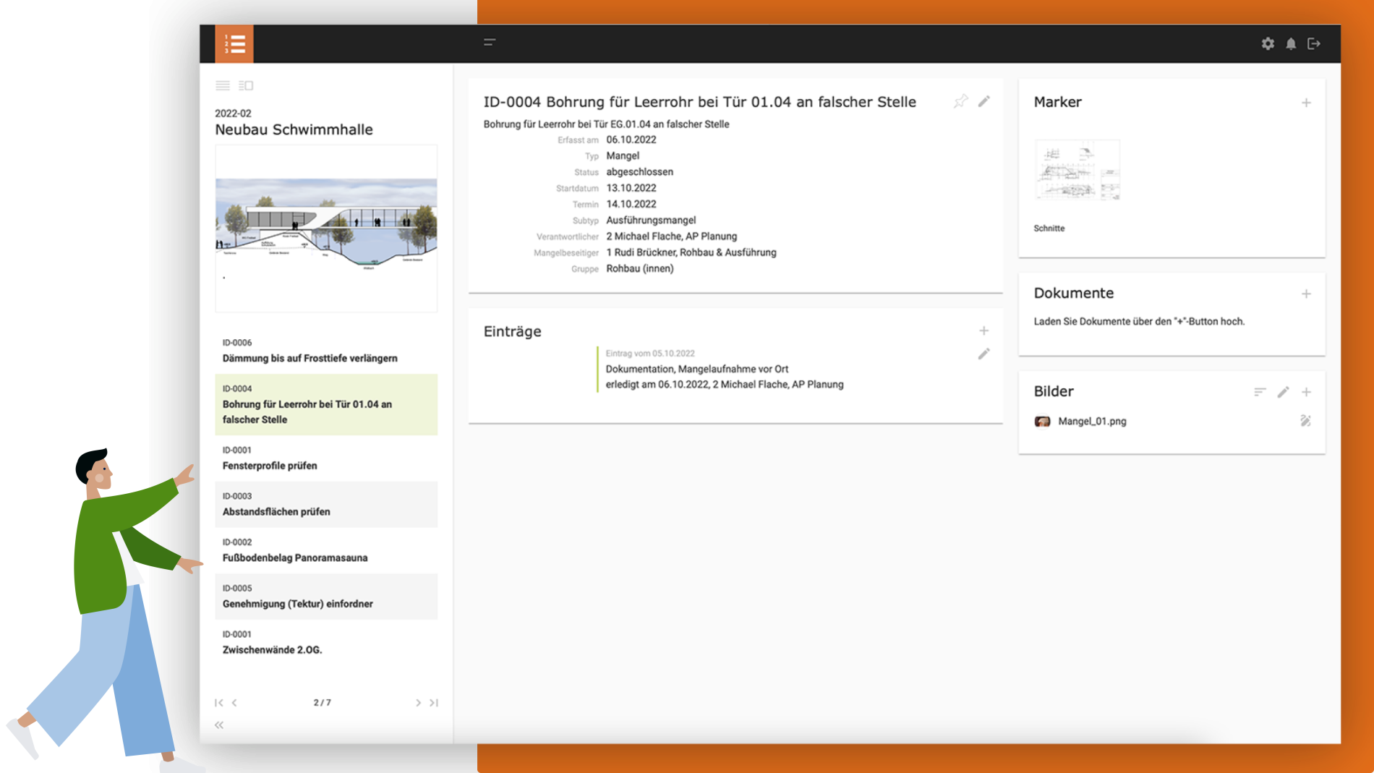Select ID-0005 Genehmigung (Tektur) einfordner
This screenshot has height=773, width=1374.
coord(326,597)
